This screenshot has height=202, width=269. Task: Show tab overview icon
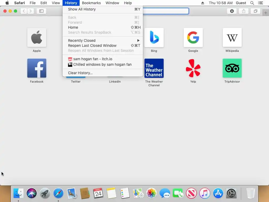click(x=255, y=11)
